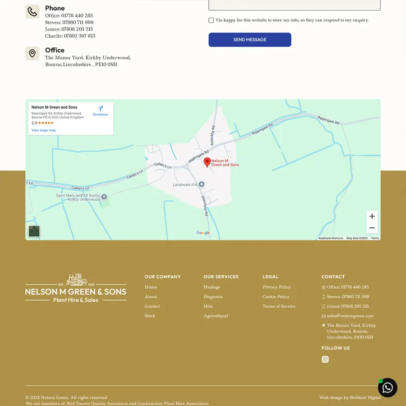
Task: Open the Privacy Policy page
Action: 277,287
